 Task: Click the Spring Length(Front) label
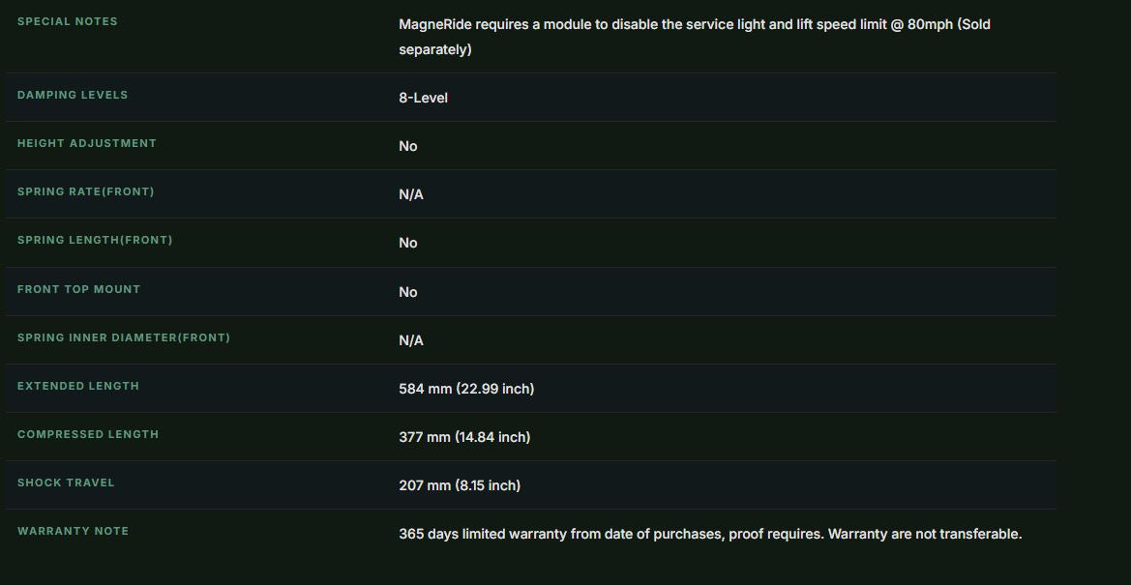95,240
